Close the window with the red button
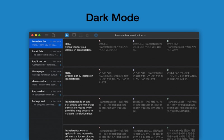 [32, 35]
